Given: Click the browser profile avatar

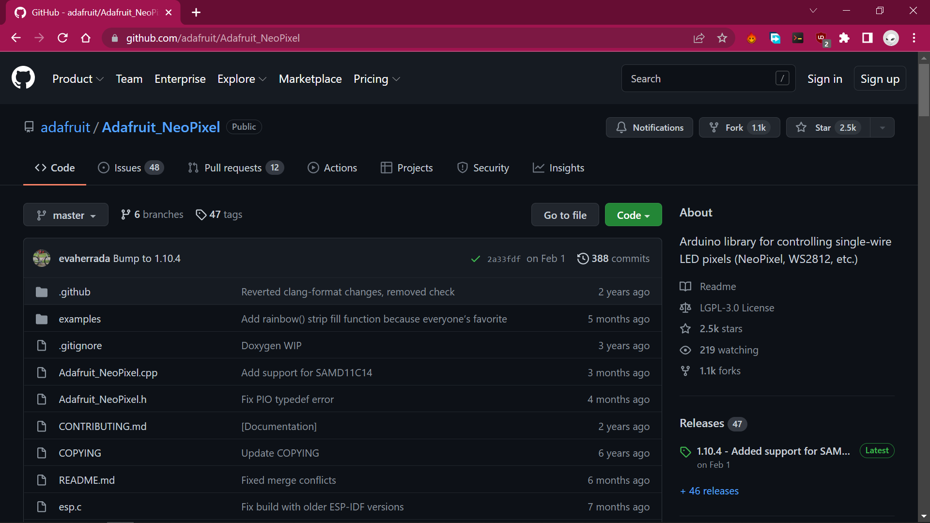Looking at the screenshot, I should click(x=891, y=38).
